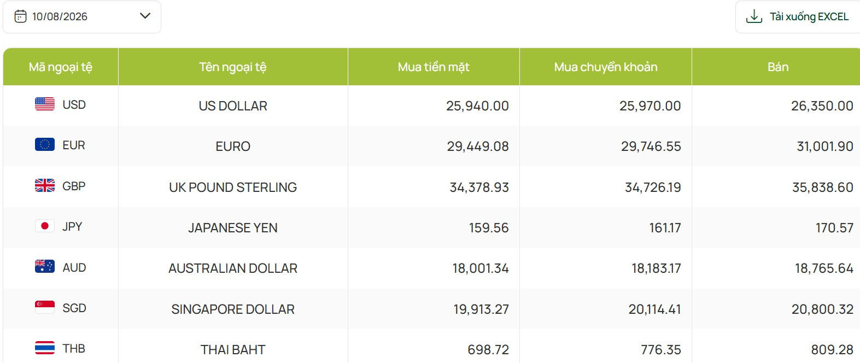Viewport: 860px width, 363px height.
Task: Open the 10/08/2026 date picker field
Action: 82,17
